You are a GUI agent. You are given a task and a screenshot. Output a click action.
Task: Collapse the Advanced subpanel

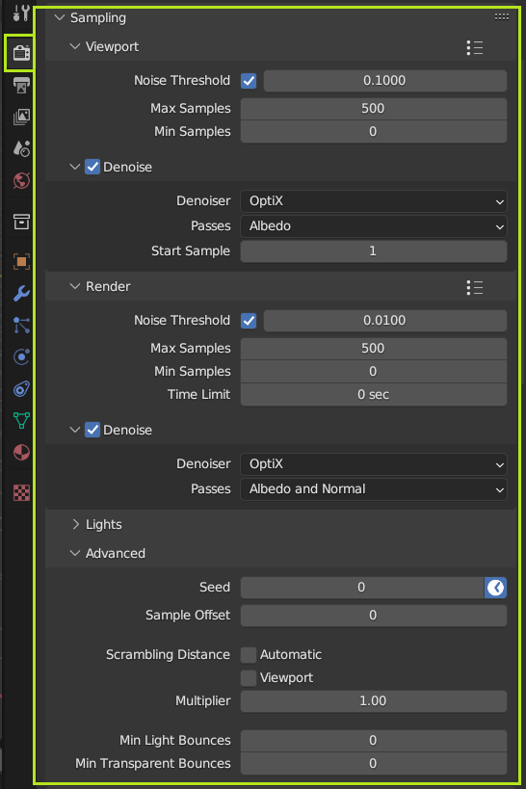click(75, 553)
